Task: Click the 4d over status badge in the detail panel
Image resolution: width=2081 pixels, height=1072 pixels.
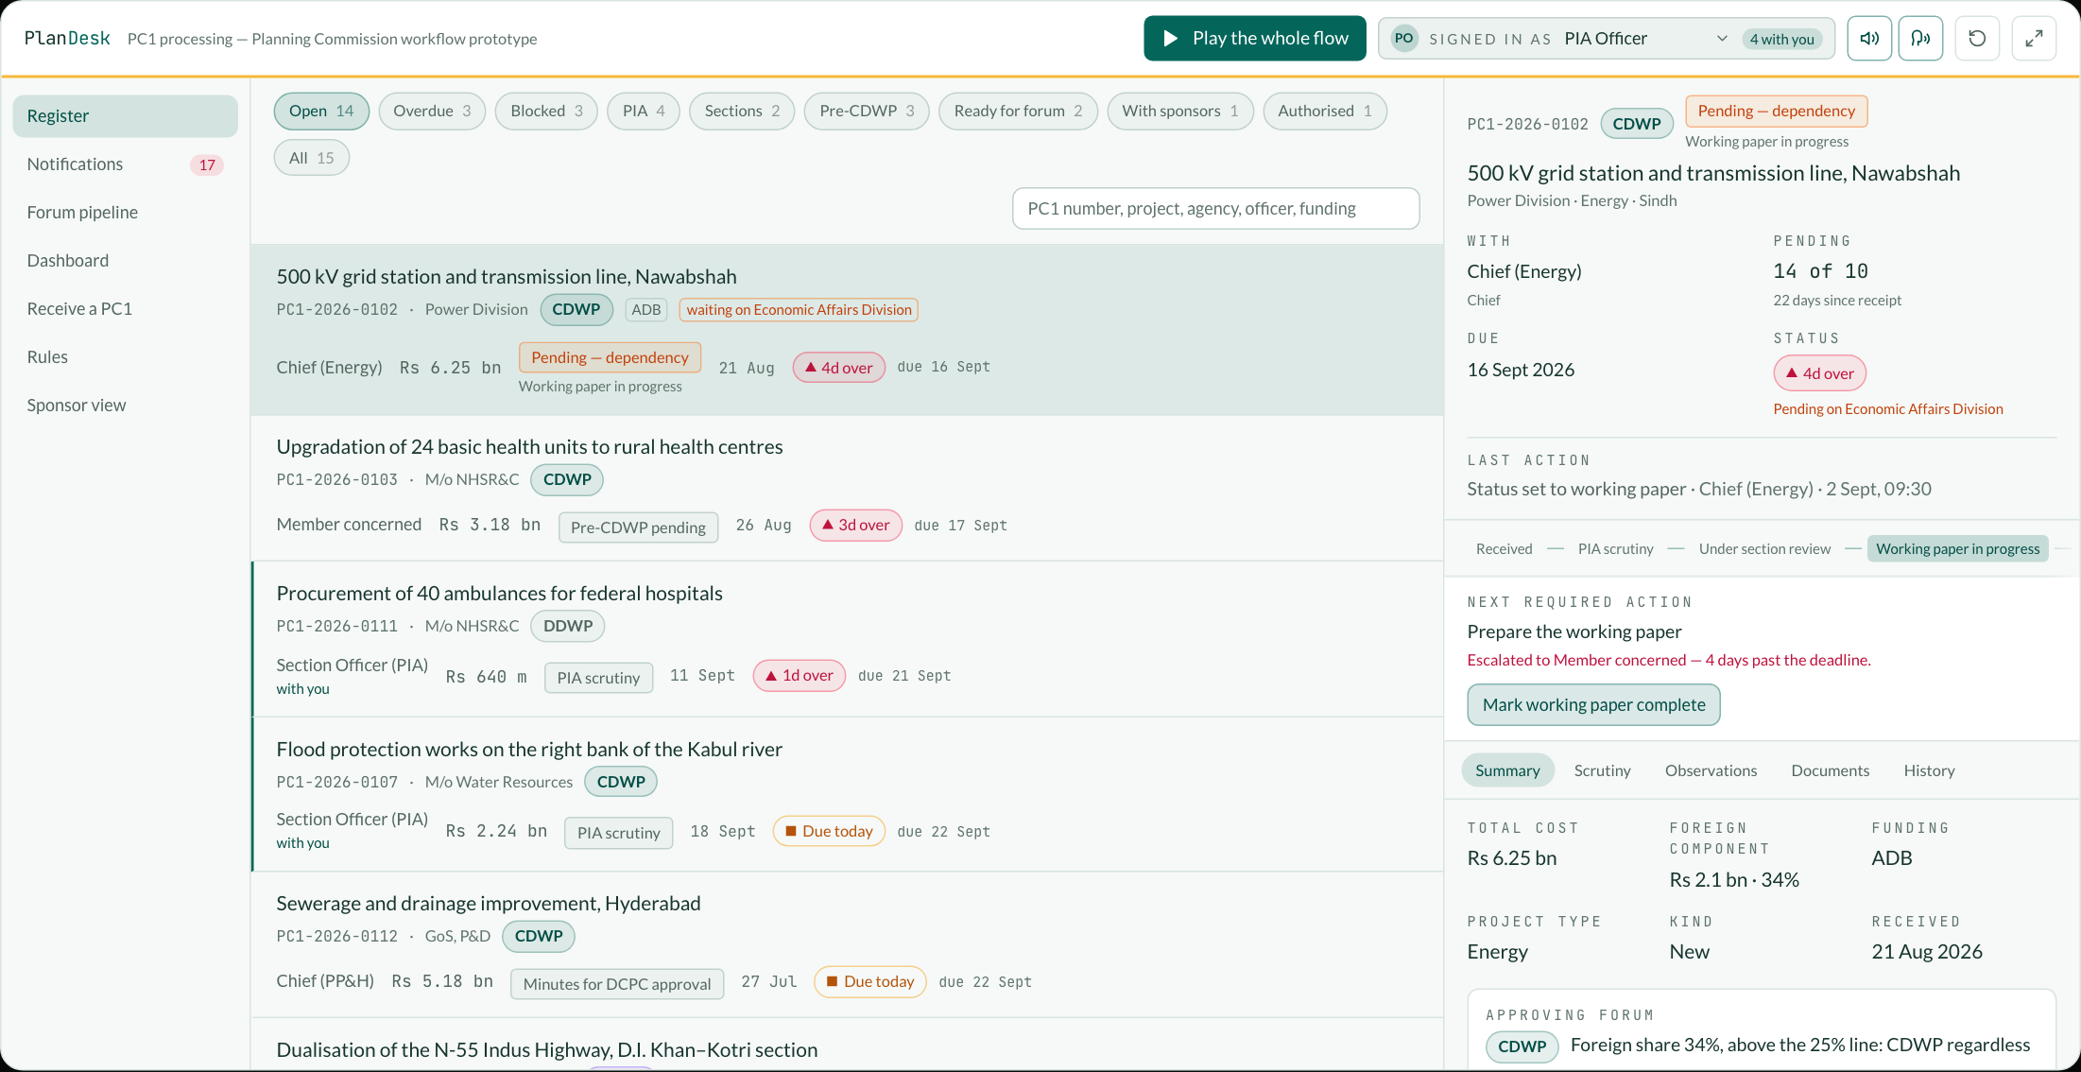Action: [x=1819, y=373]
